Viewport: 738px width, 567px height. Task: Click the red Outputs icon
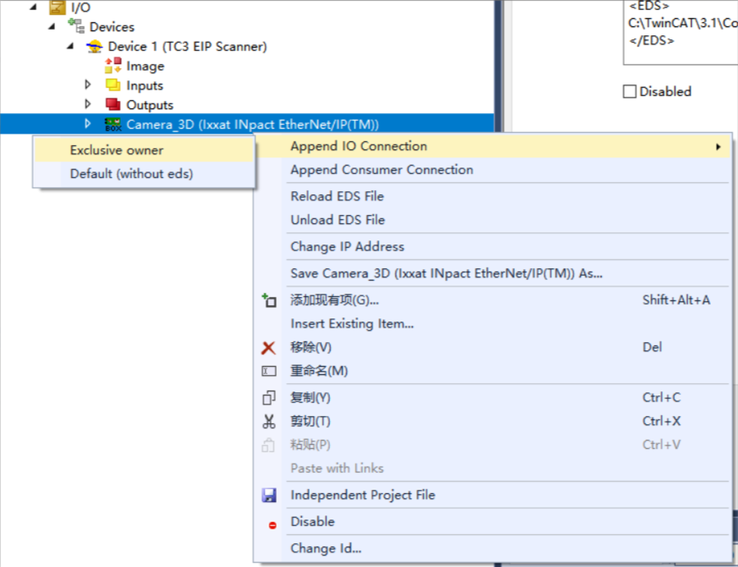pyautogui.click(x=112, y=104)
